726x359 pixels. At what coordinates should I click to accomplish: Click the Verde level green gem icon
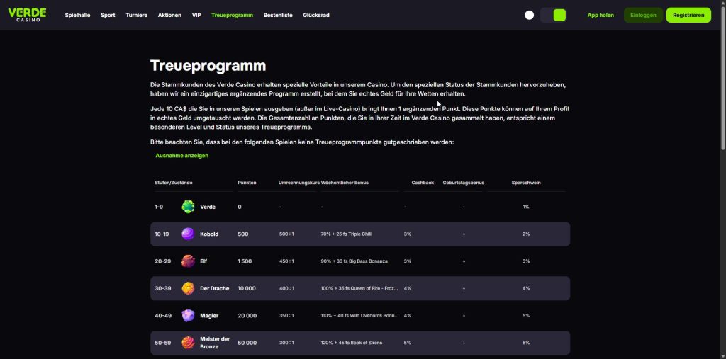tap(188, 207)
